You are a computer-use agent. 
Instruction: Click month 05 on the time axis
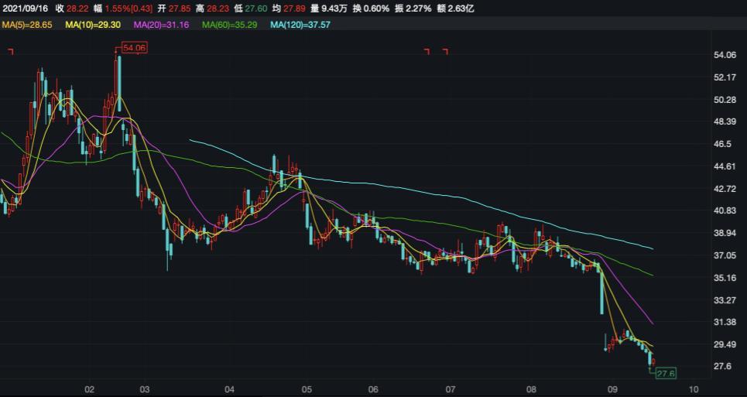click(307, 388)
